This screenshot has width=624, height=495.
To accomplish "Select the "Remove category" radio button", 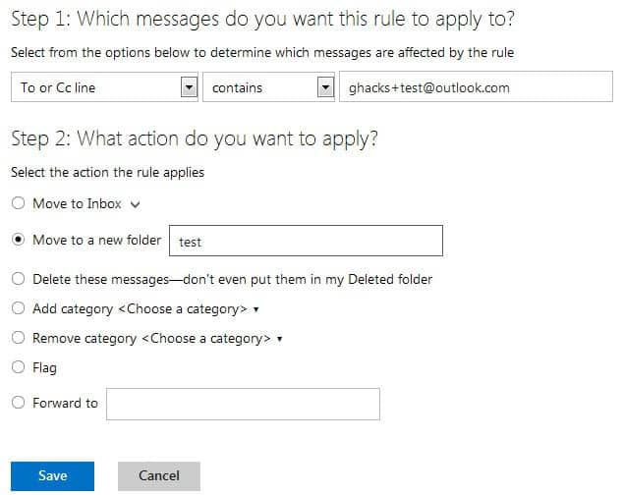I will (18, 338).
